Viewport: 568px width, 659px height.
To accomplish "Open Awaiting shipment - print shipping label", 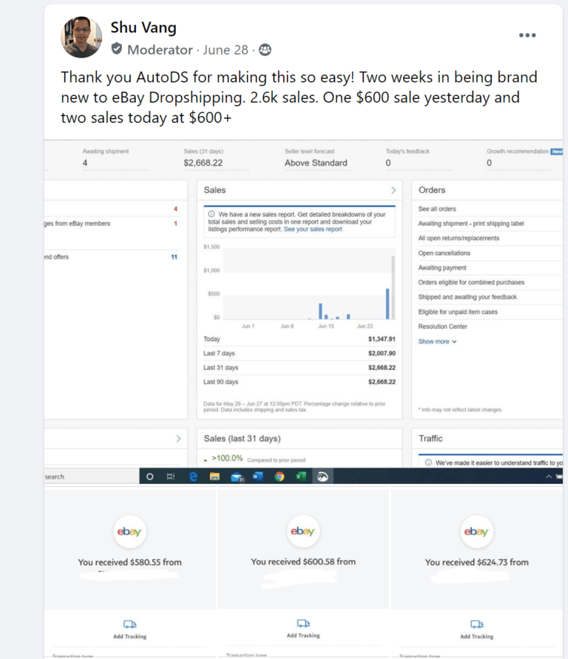I will tap(471, 224).
